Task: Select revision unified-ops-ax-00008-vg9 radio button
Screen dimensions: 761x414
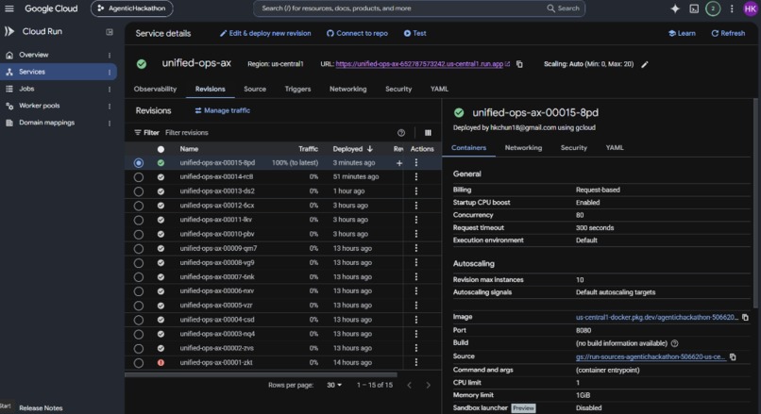Action: point(138,263)
